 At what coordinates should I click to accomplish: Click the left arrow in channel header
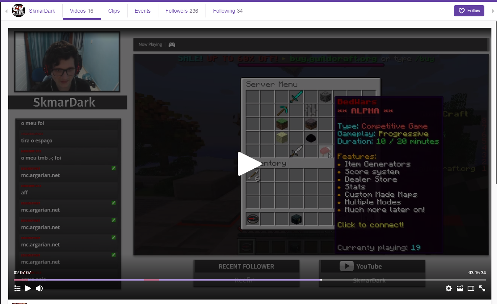(x=6, y=11)
